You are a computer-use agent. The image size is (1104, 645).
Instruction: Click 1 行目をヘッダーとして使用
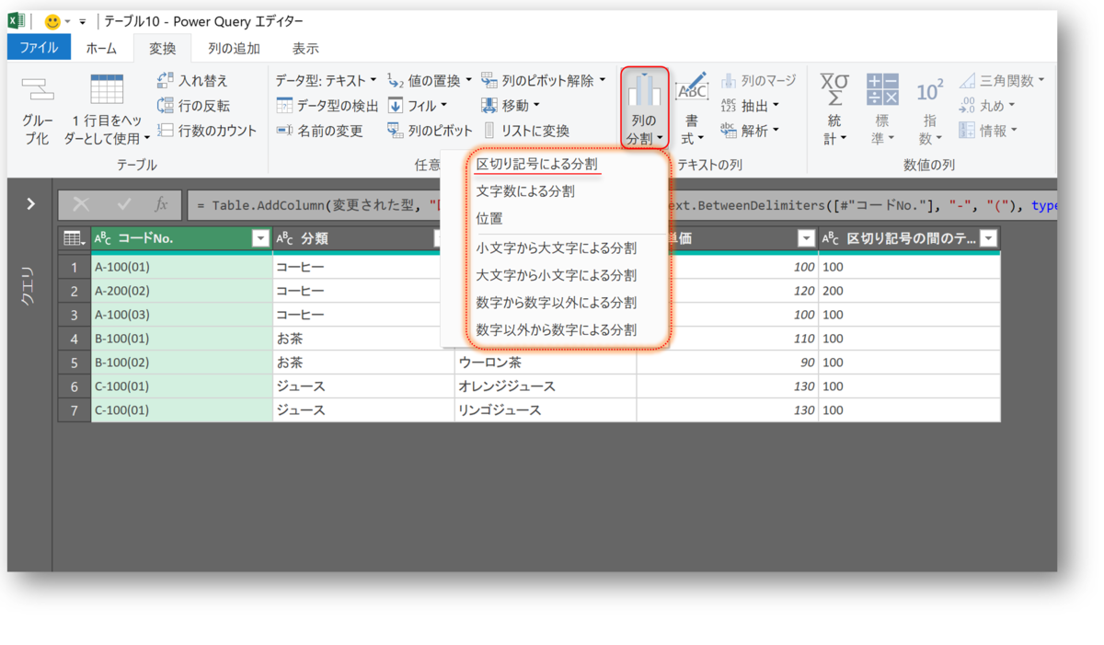[x=109, y=104]
